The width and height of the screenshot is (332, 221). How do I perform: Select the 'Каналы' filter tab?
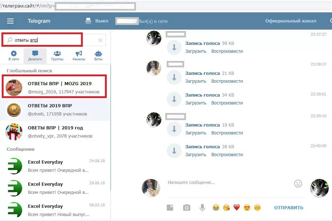coord(79,56)
